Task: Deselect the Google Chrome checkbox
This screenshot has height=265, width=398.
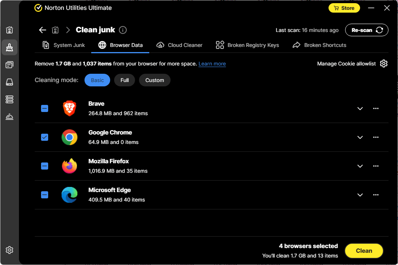Action: point(44,137)
